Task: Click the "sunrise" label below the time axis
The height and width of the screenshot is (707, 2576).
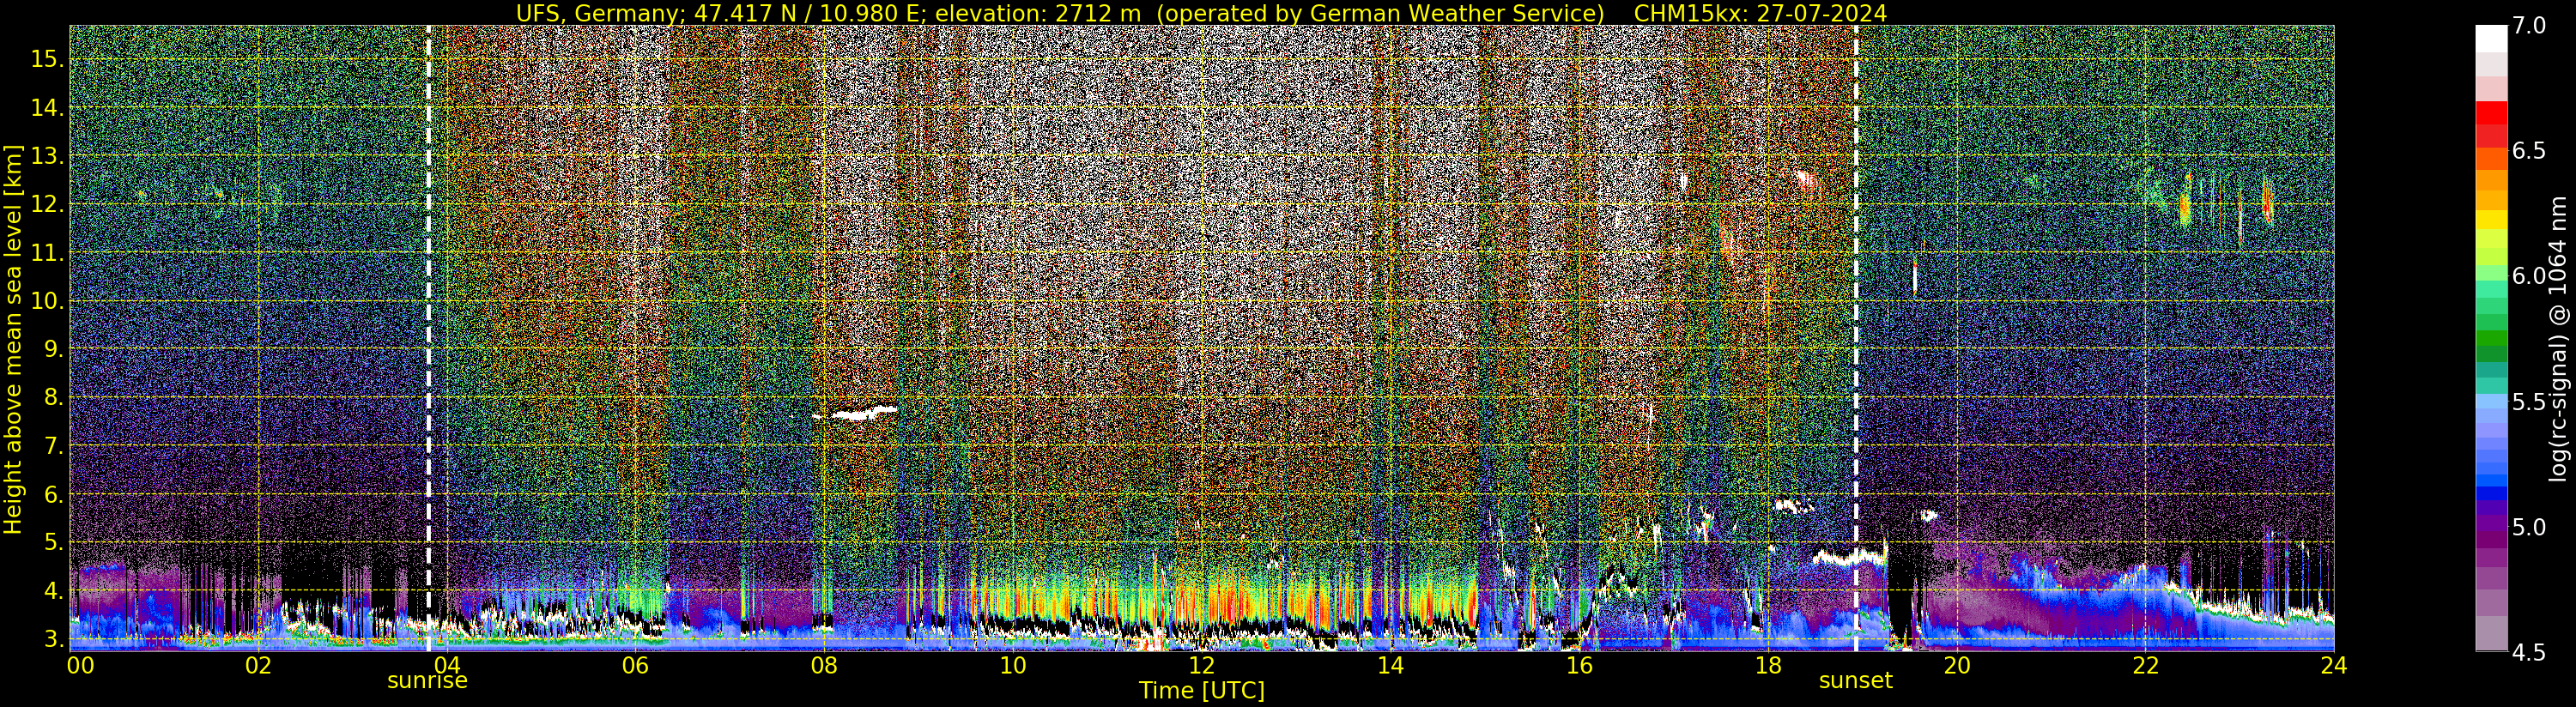Action: click(427, 681)
